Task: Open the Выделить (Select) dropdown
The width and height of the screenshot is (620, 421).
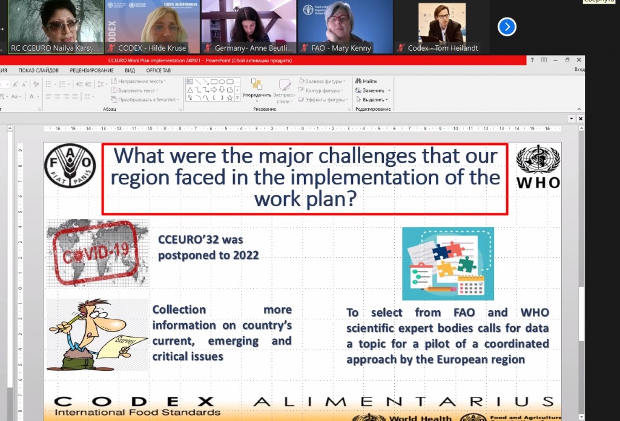Action: pyautogui.click(x=372, y=100)
